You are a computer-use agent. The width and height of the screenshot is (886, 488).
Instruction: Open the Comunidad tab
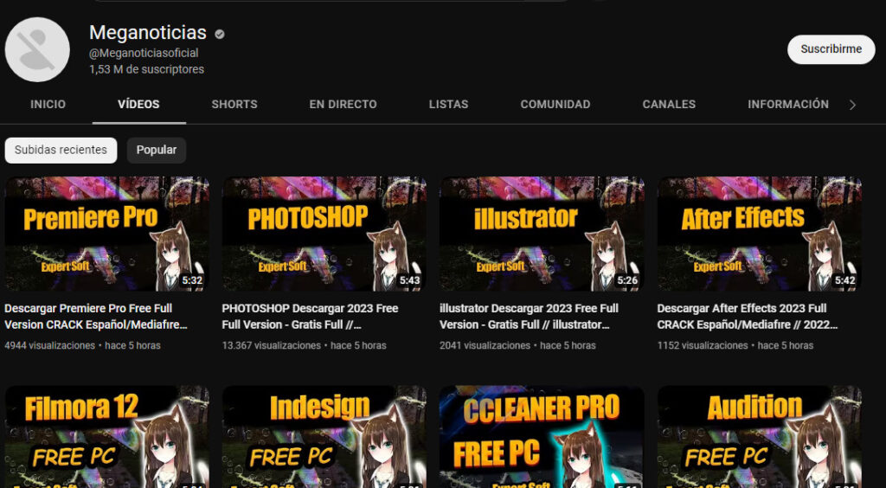(555, 104)
